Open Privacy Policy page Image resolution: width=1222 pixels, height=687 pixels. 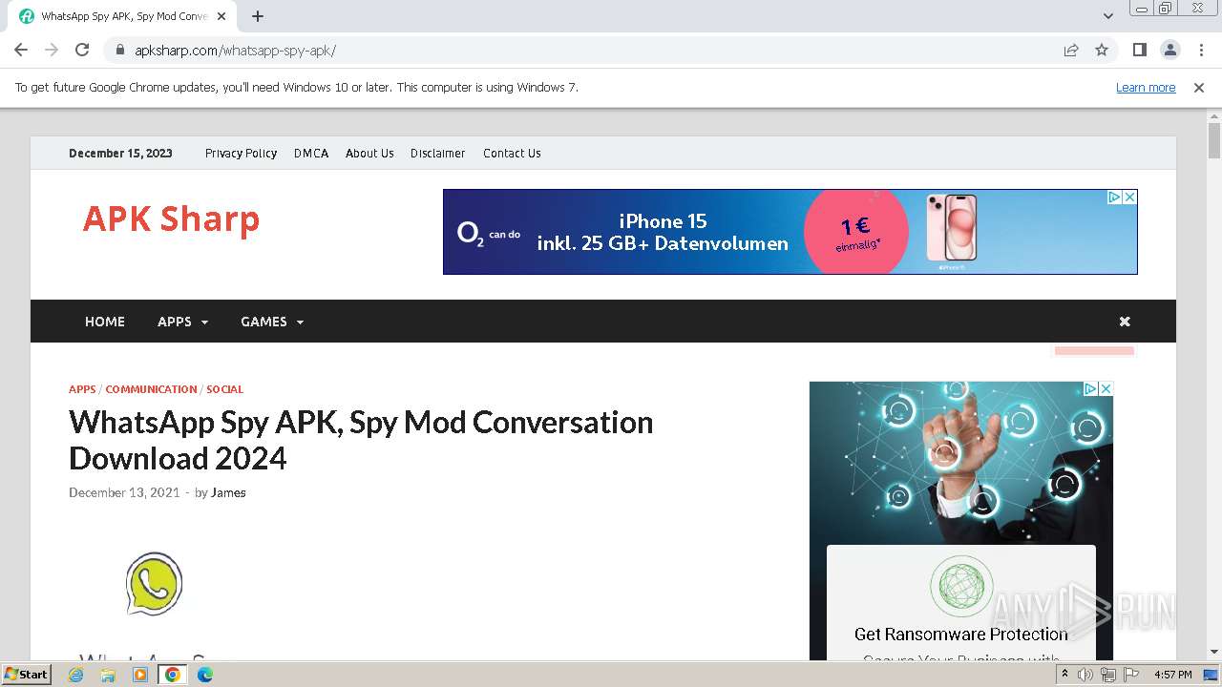241,153
